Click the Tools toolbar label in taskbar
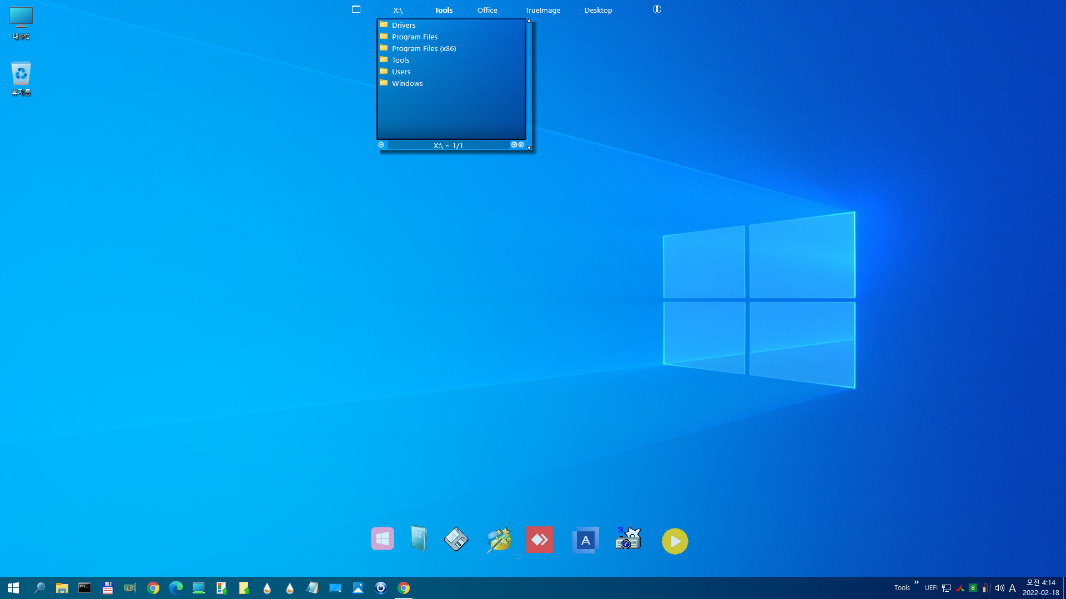The height and width of the screenshot is (599, 1066). 902,588
